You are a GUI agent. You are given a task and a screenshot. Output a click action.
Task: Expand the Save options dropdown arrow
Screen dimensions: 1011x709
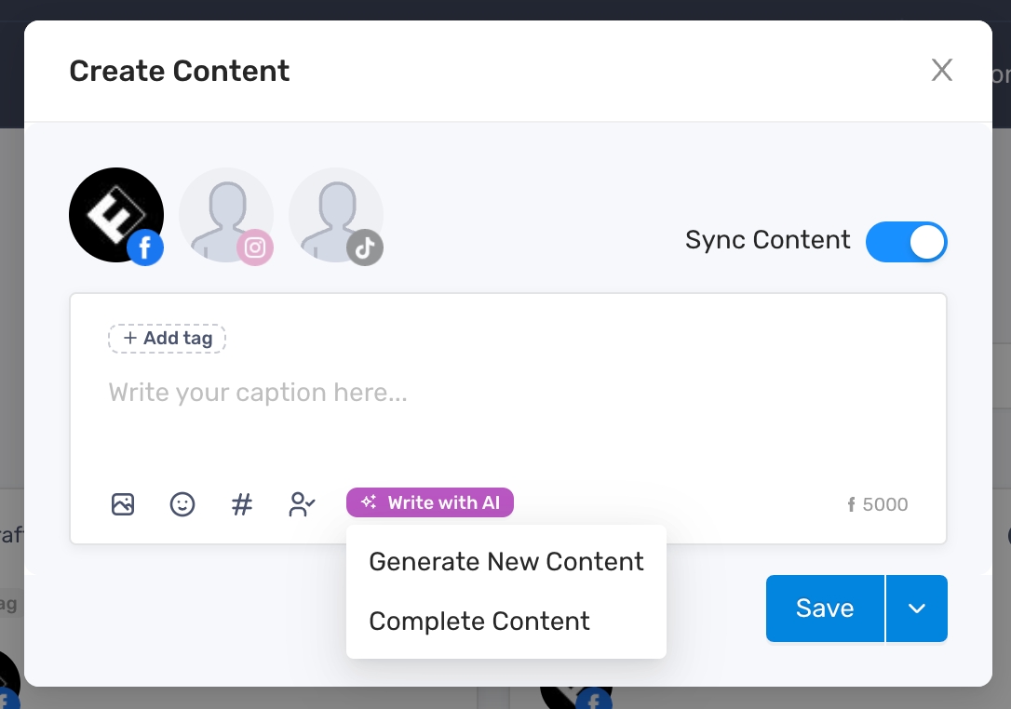pos(917,609)
